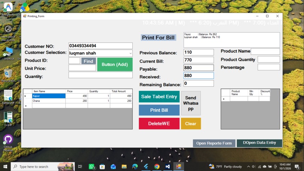Image resolution: width=304 pixels, height=171 pixels.
Task: Click the Learn about this picture icon
Action: (8, 33)
